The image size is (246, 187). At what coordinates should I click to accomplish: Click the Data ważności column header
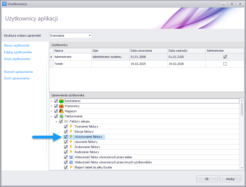click(x=186, y=51)
